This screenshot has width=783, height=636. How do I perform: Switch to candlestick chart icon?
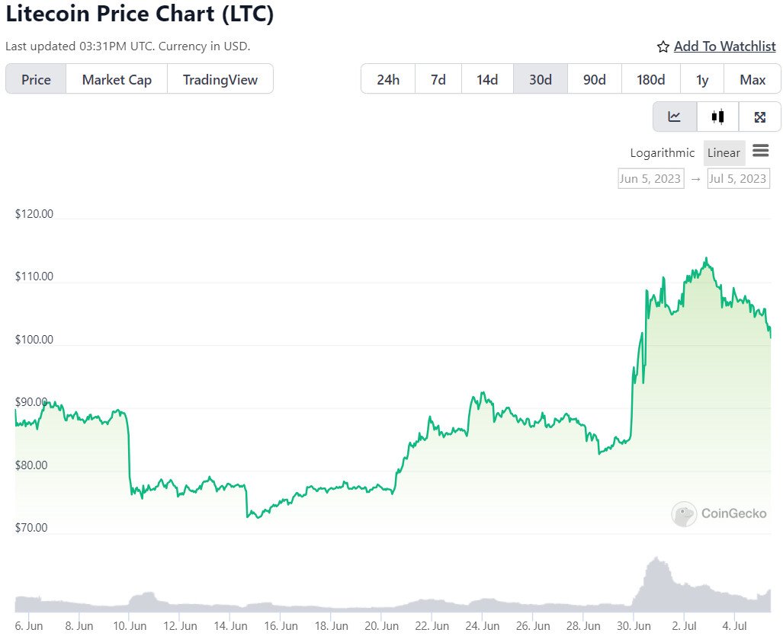coord(717,117)
